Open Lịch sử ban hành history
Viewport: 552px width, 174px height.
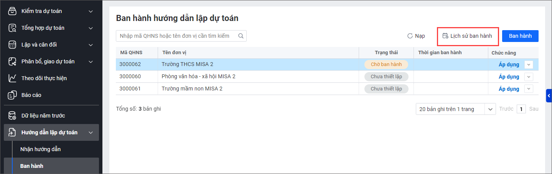pyautogui.click(x=467, y=36)
